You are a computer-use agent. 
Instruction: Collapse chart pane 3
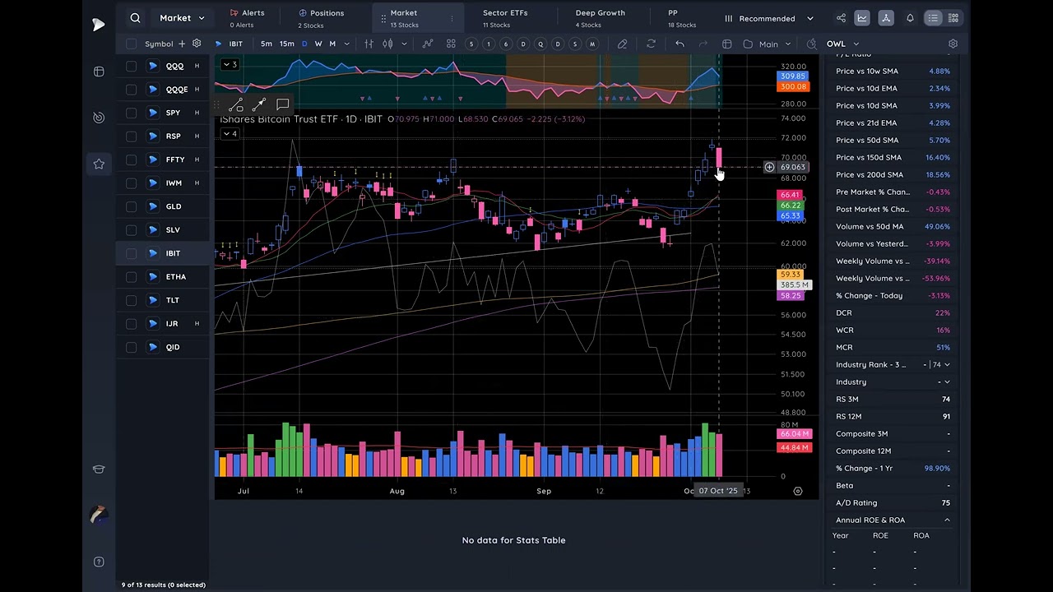pos(230,65)
